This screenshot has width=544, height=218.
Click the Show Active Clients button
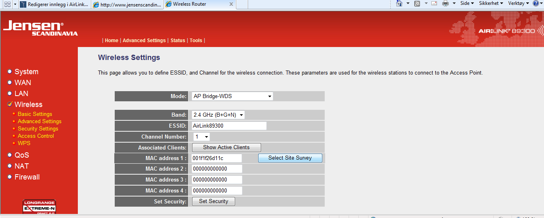coord(226,147)
